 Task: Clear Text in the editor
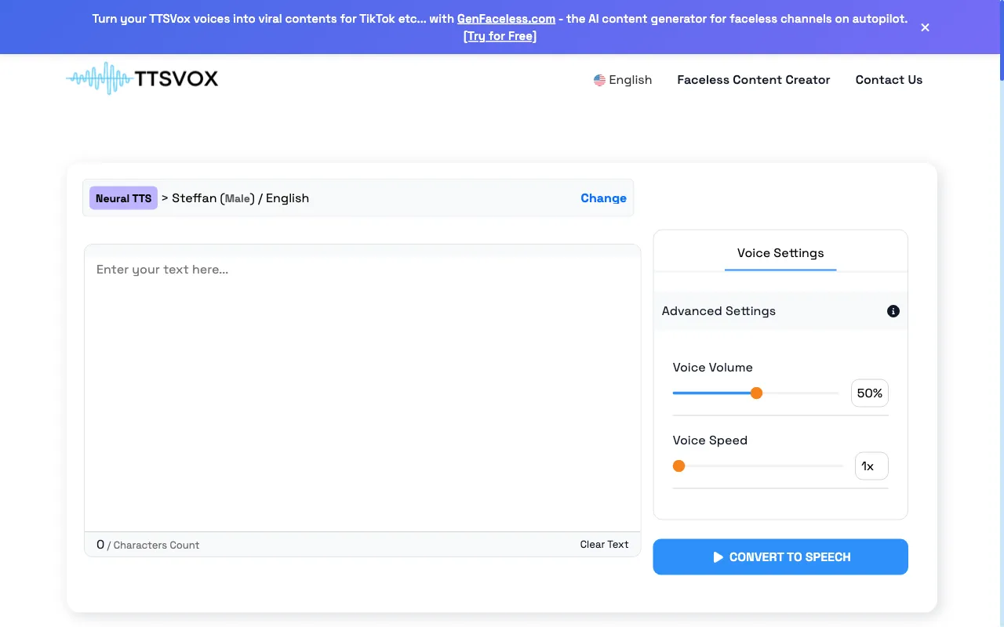click(604, 544)
